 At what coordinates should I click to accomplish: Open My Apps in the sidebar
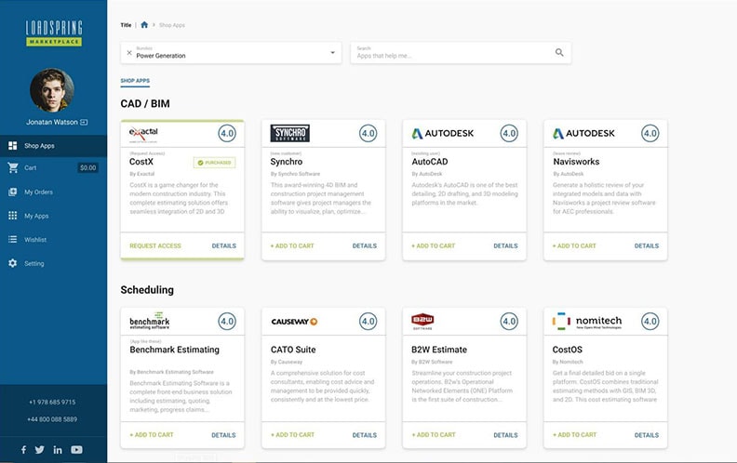54,216
